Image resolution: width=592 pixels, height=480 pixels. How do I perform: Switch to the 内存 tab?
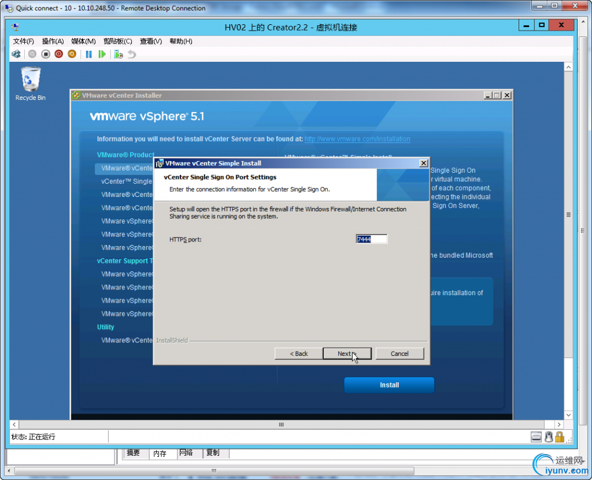tap(160, 453)
